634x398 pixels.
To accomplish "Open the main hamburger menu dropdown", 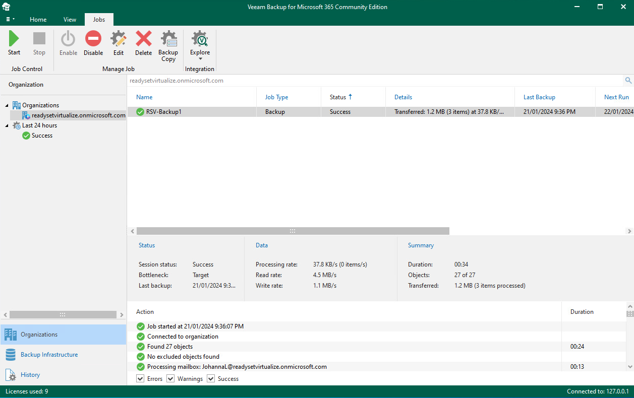I will click(x=10, y=19).
